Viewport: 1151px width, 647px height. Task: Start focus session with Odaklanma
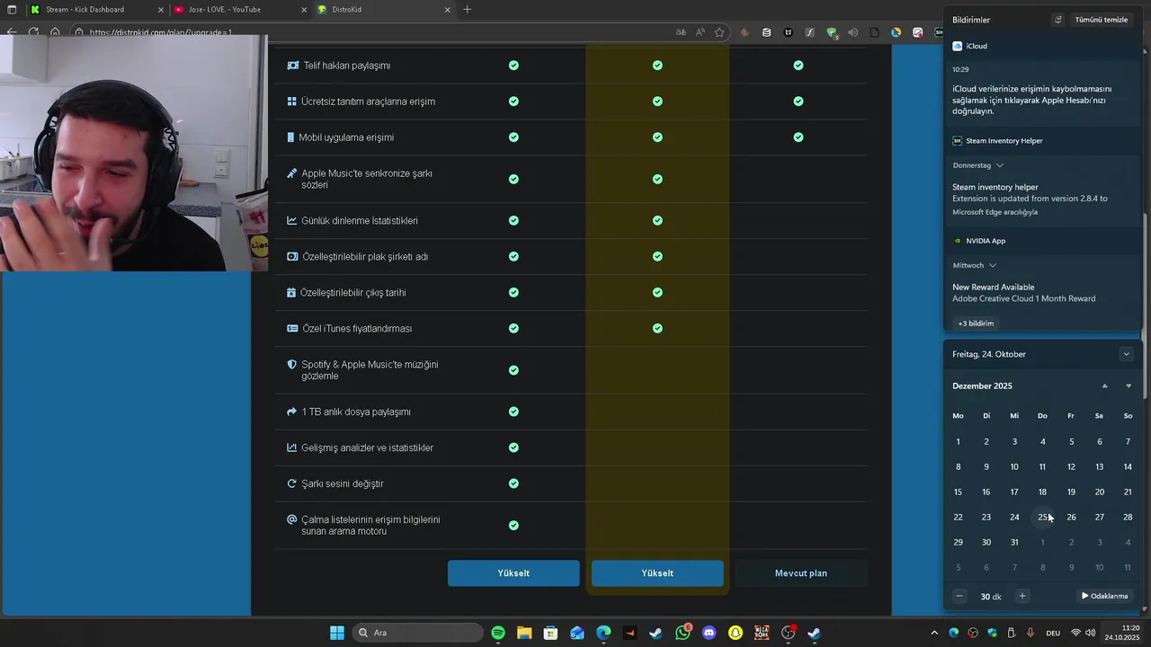(x=1104, y=596)
